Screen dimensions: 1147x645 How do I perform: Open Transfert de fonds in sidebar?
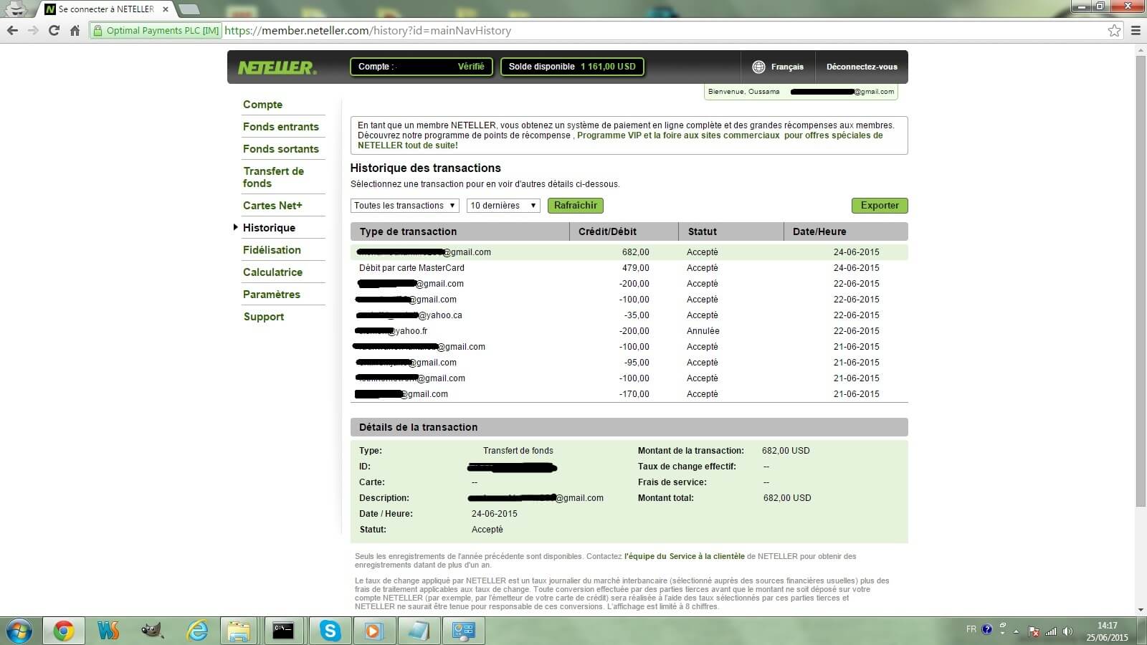click(273, 177)
